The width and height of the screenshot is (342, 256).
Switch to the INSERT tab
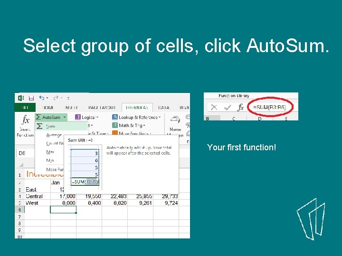pyautogui.click(x=71, y=108)
